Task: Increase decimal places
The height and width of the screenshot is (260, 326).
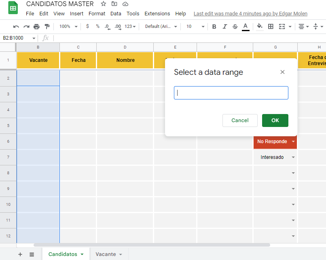Action: click(118, 27)
